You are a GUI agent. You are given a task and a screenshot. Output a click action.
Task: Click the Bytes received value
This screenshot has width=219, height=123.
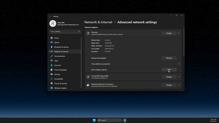(109, 46)
